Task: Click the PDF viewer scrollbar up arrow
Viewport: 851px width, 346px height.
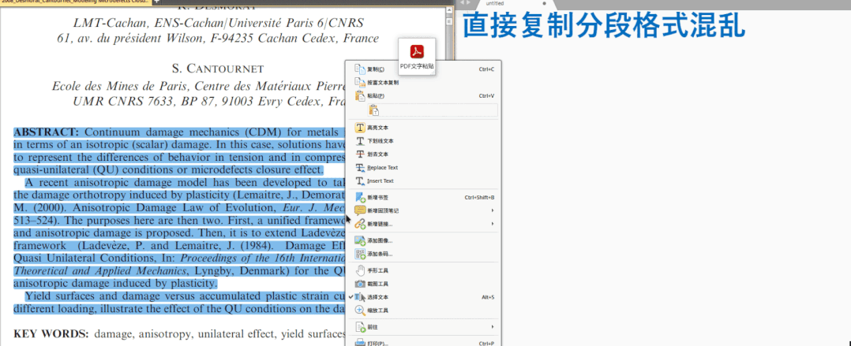Action: coord(449,9)
